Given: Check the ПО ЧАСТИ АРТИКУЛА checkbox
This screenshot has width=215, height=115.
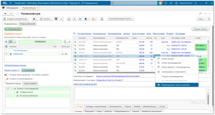Looking at the screenshot, I should pos(8,96).
